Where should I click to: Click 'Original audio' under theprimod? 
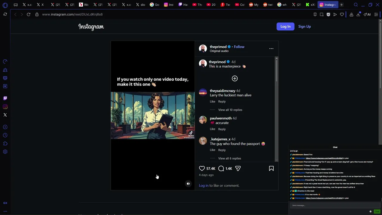coord(219,51)
